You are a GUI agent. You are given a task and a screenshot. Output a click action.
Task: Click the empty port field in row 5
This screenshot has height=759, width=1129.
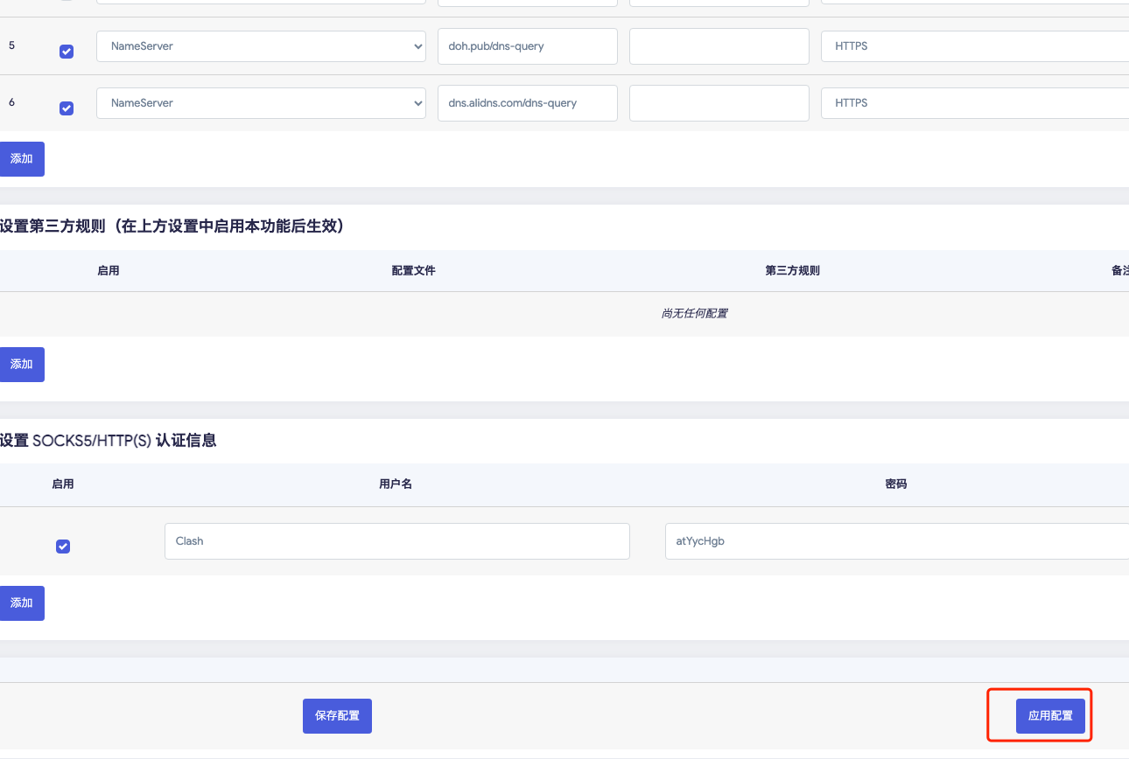pos(719,46)
